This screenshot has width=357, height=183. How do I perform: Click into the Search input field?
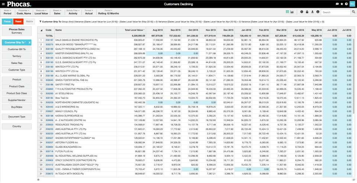[x=336, y=12]
